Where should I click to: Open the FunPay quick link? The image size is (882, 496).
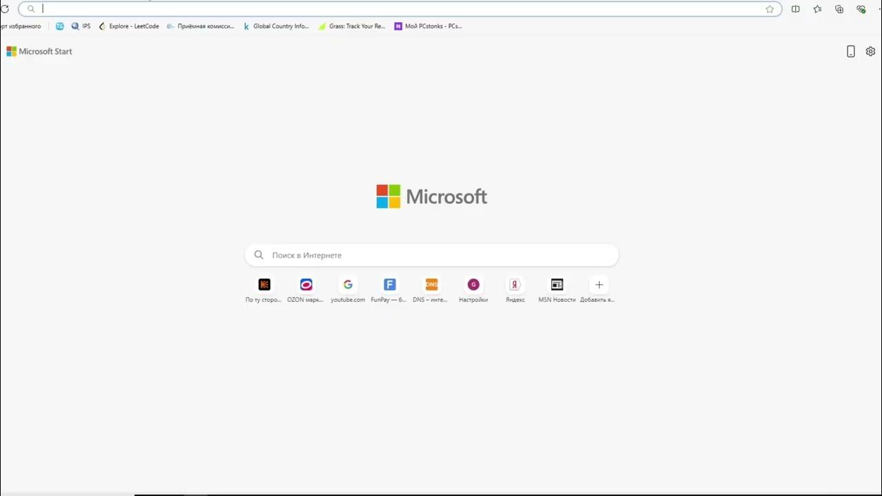[x=389, y=290]
